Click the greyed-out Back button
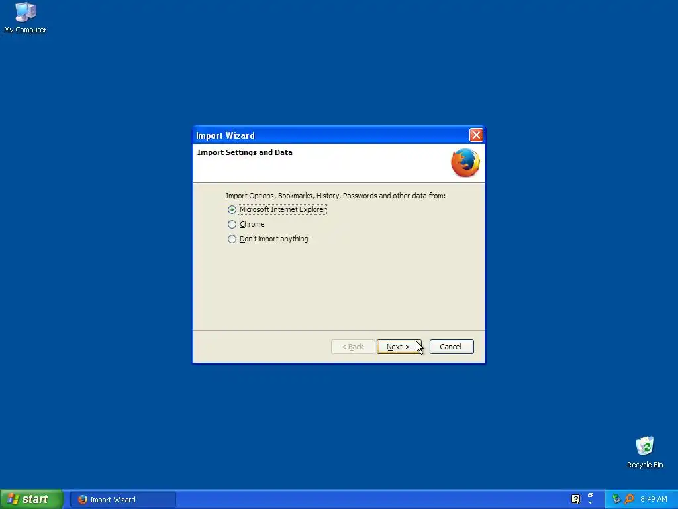The height and width of the screenshot is (509, 678). [x=353, y=347]
